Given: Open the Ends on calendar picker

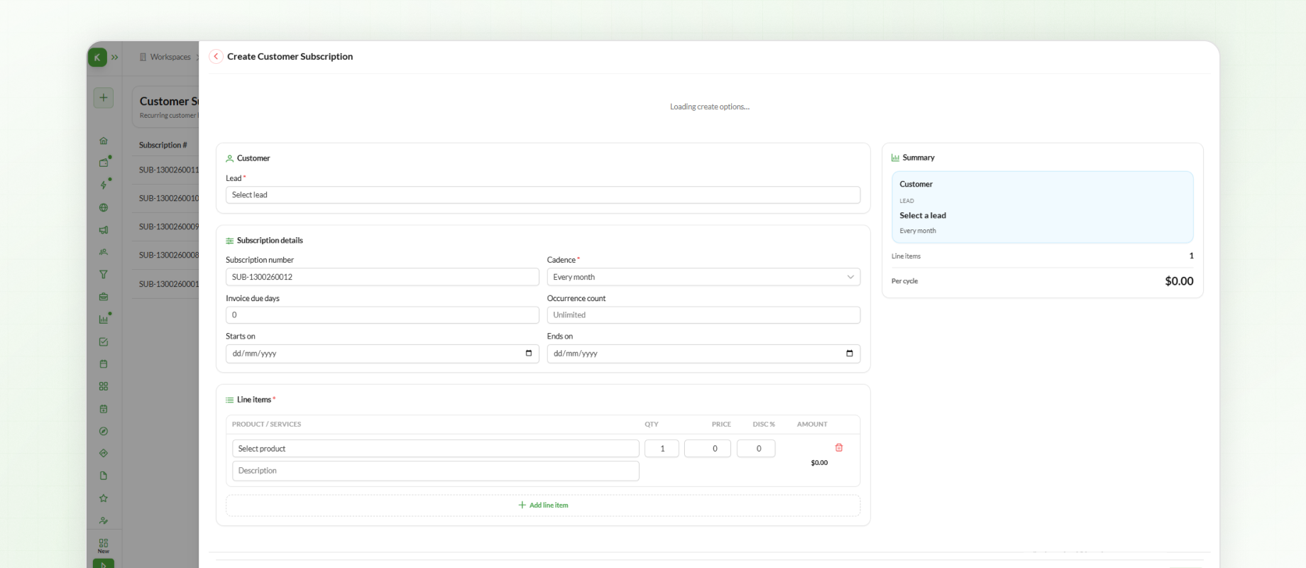Looking at the screenshot, I should [850, 354].
